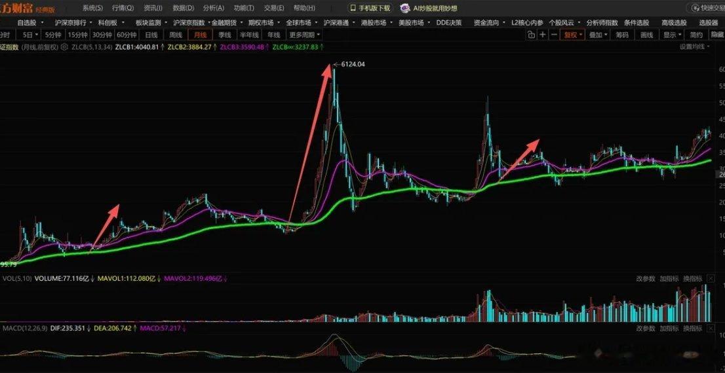Open the 行情(Q) menu
This screenshot has height=373, width=725.
pos(123,8)
